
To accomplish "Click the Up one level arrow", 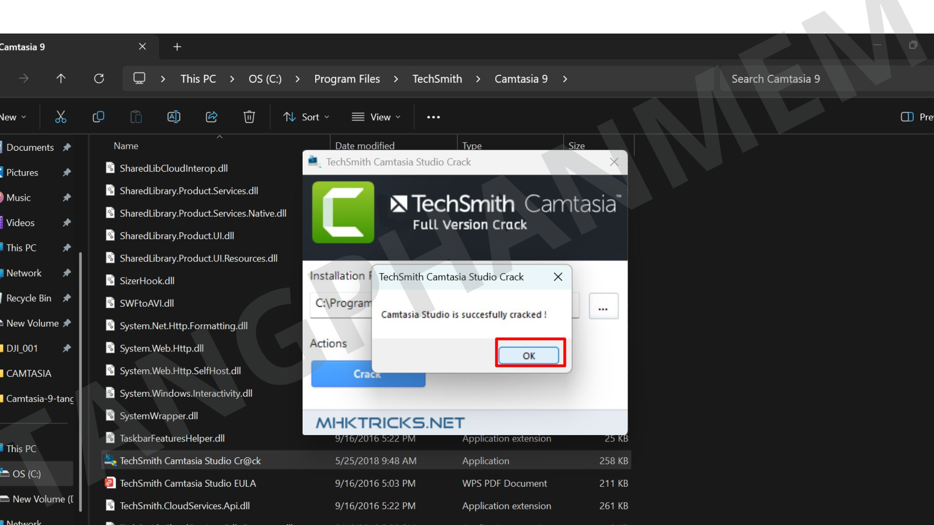I will coord(61,78).
